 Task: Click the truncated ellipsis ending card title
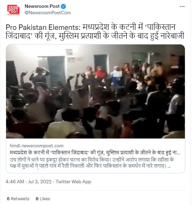[x=178, y=153]
